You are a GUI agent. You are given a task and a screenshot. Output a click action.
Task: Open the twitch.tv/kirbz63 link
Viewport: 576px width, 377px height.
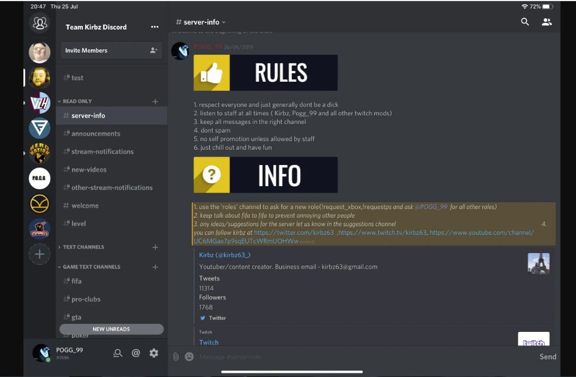pos(382,232)
